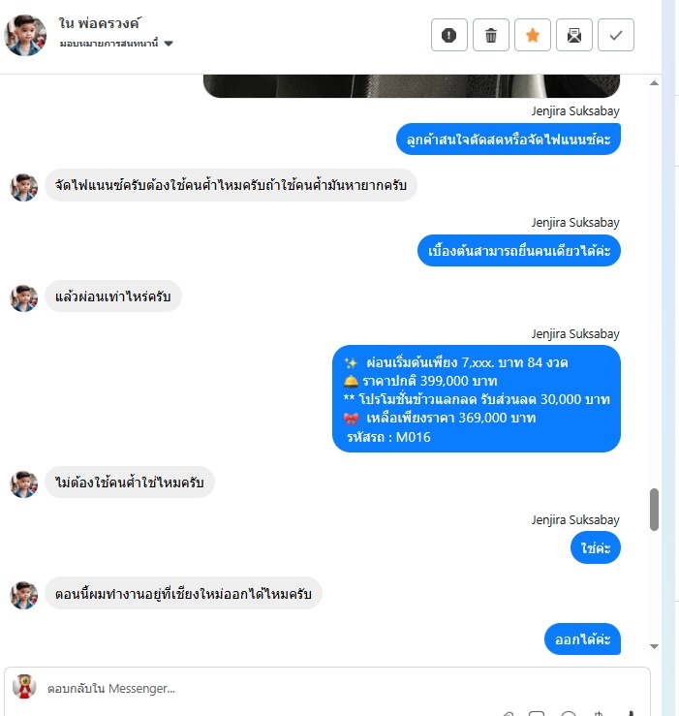Image resolution: width=679 pixels, height=716 pixels.
Task: Toggle the orange star follow-up flag
Action: click(533, 35)
